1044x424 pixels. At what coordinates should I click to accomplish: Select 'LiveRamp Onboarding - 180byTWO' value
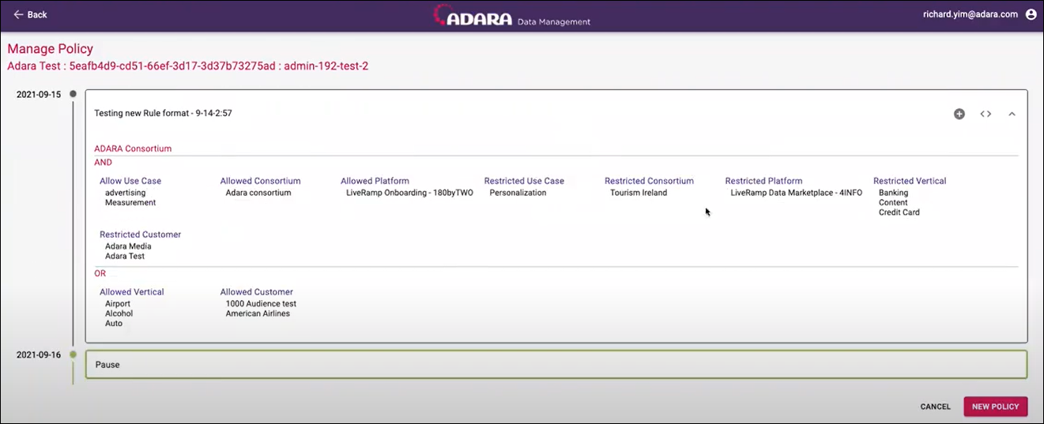pyautogui.click(x=409, y=193)
